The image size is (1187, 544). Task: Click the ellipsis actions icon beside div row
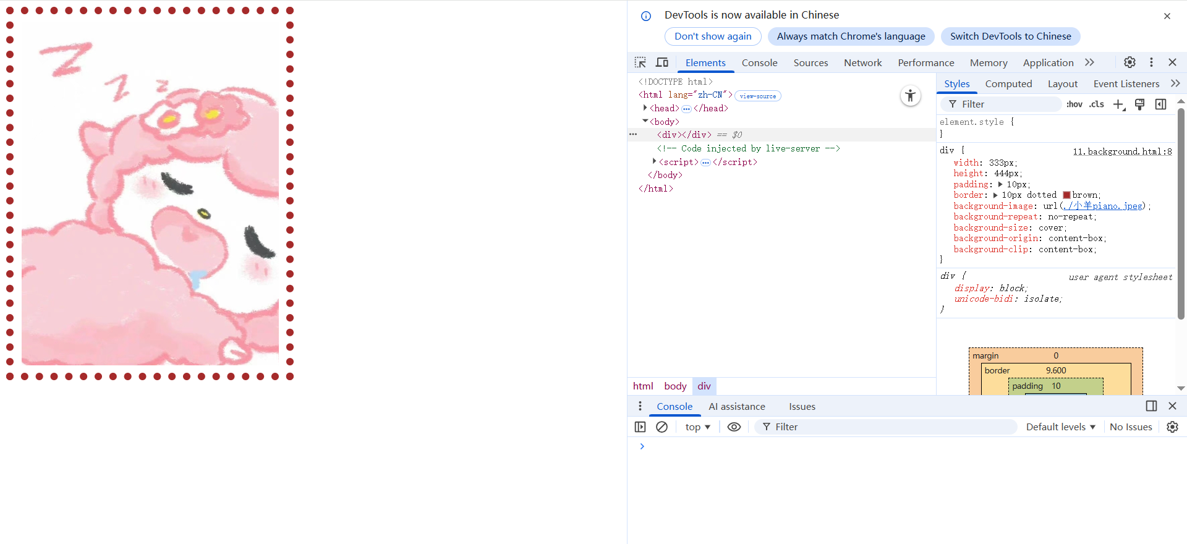click(x=633, y=134)
